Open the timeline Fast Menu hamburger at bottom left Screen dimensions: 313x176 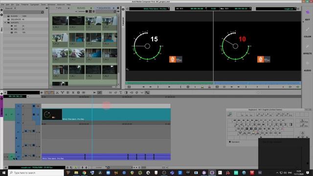[6, 168]
